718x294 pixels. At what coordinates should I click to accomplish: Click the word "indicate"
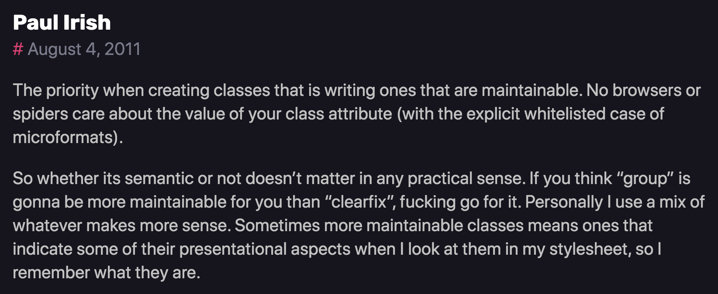[42, 249]
